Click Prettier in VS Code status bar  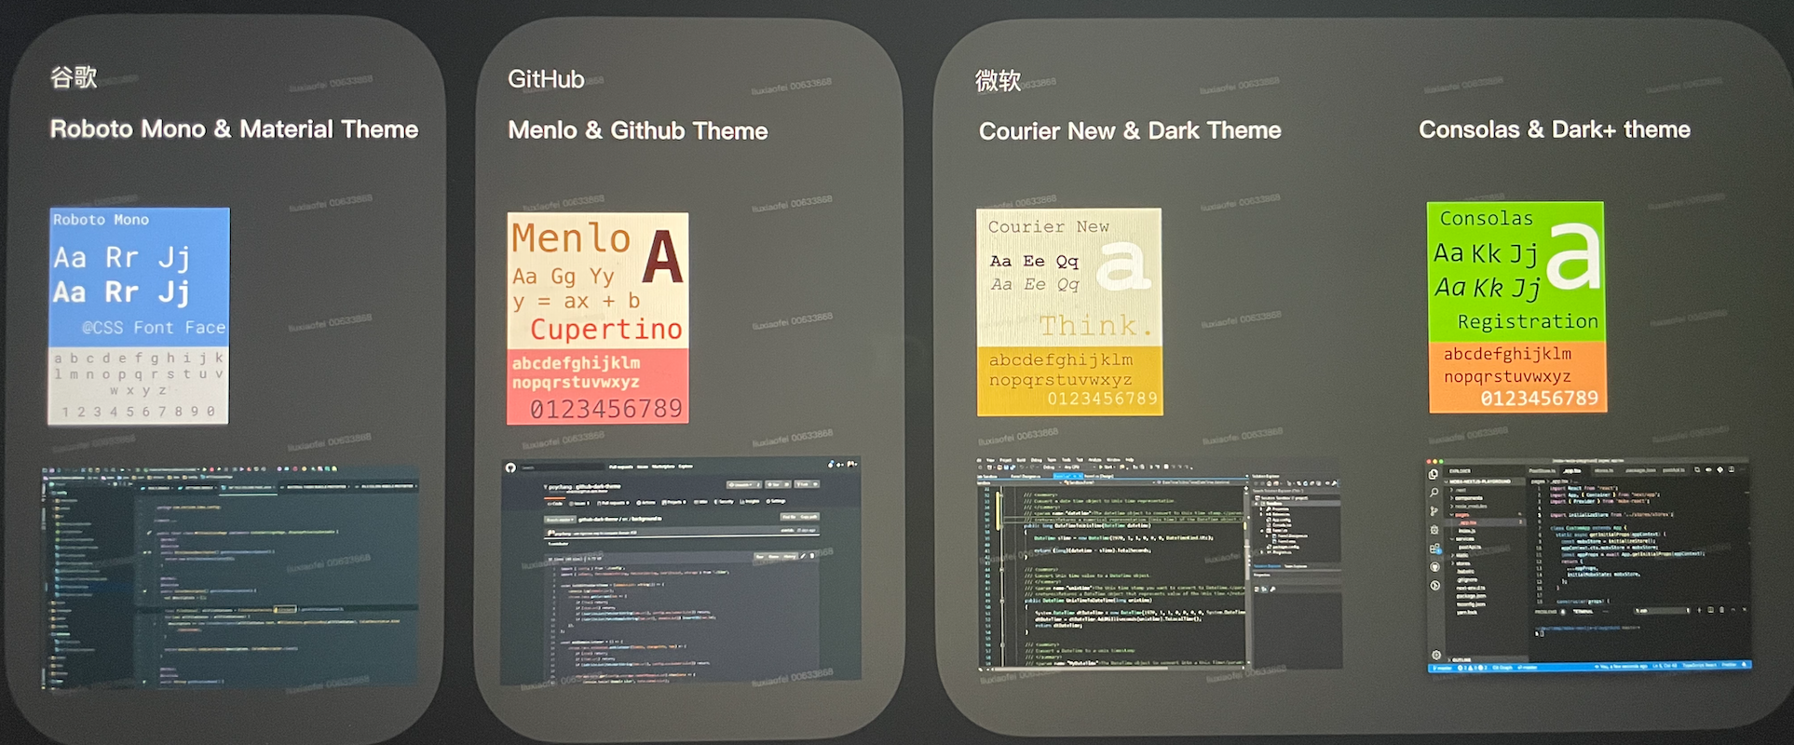[1729, 665]
